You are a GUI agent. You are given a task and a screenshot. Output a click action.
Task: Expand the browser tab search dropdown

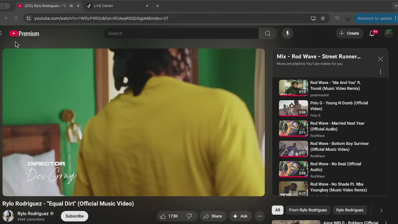(396, 6)
